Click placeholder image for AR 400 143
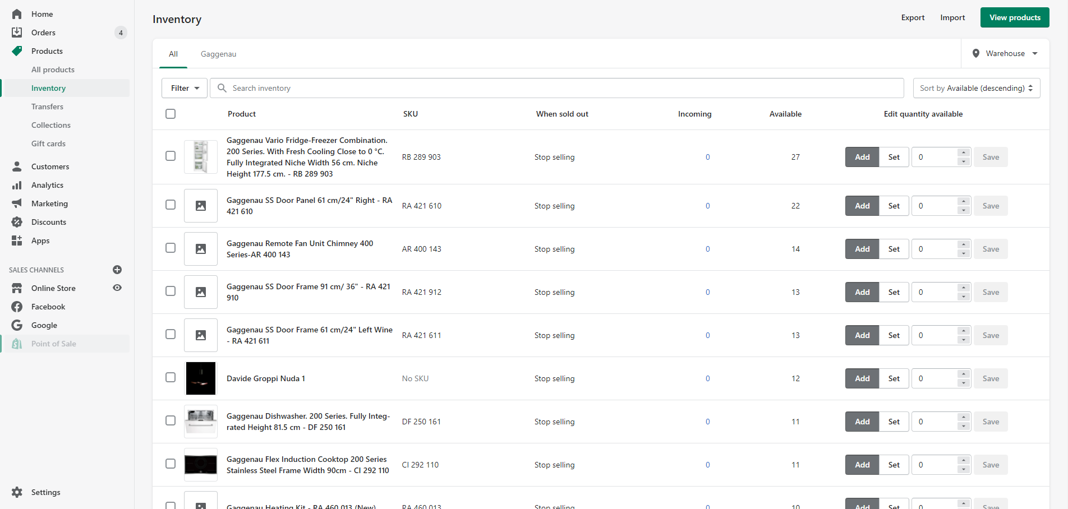The height and width of the screenshot is (509, 1068). [201, 249]
